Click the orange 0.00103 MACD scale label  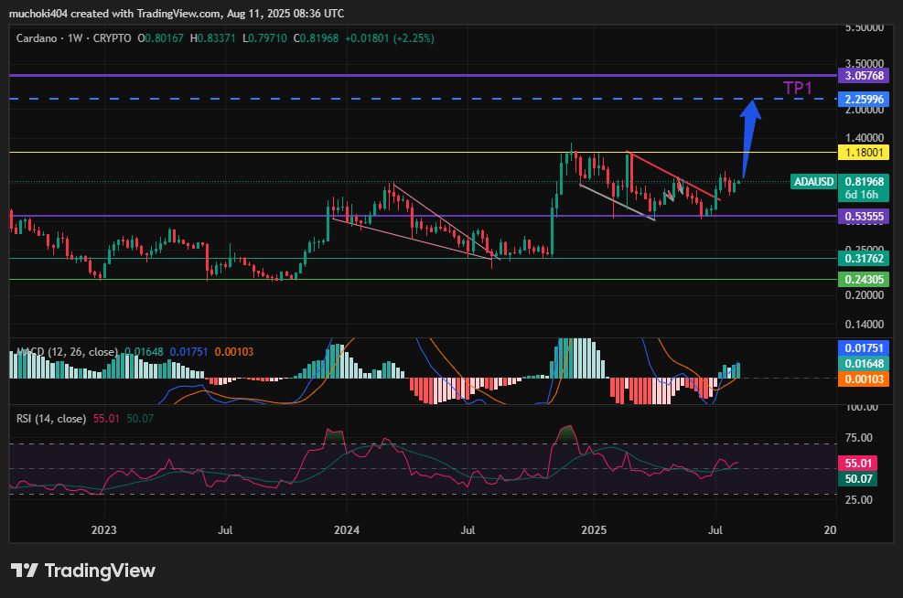[x=864, y=379]
